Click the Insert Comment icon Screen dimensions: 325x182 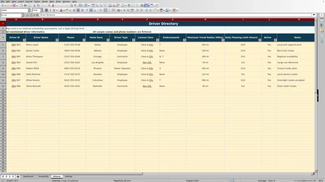point(133,6)
